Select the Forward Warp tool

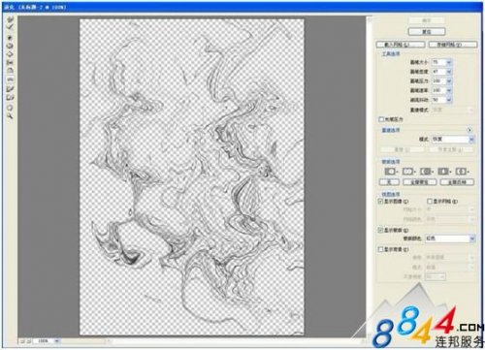coord(11,20)
